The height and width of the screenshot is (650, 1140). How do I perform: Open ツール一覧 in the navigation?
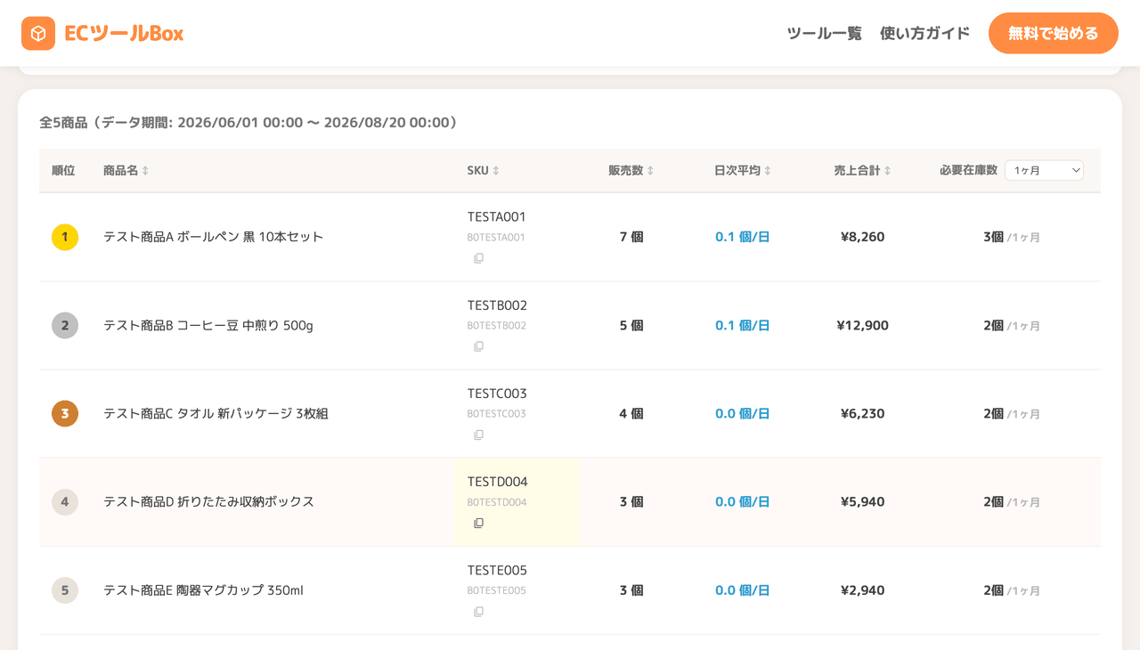[x=824, y=33]
